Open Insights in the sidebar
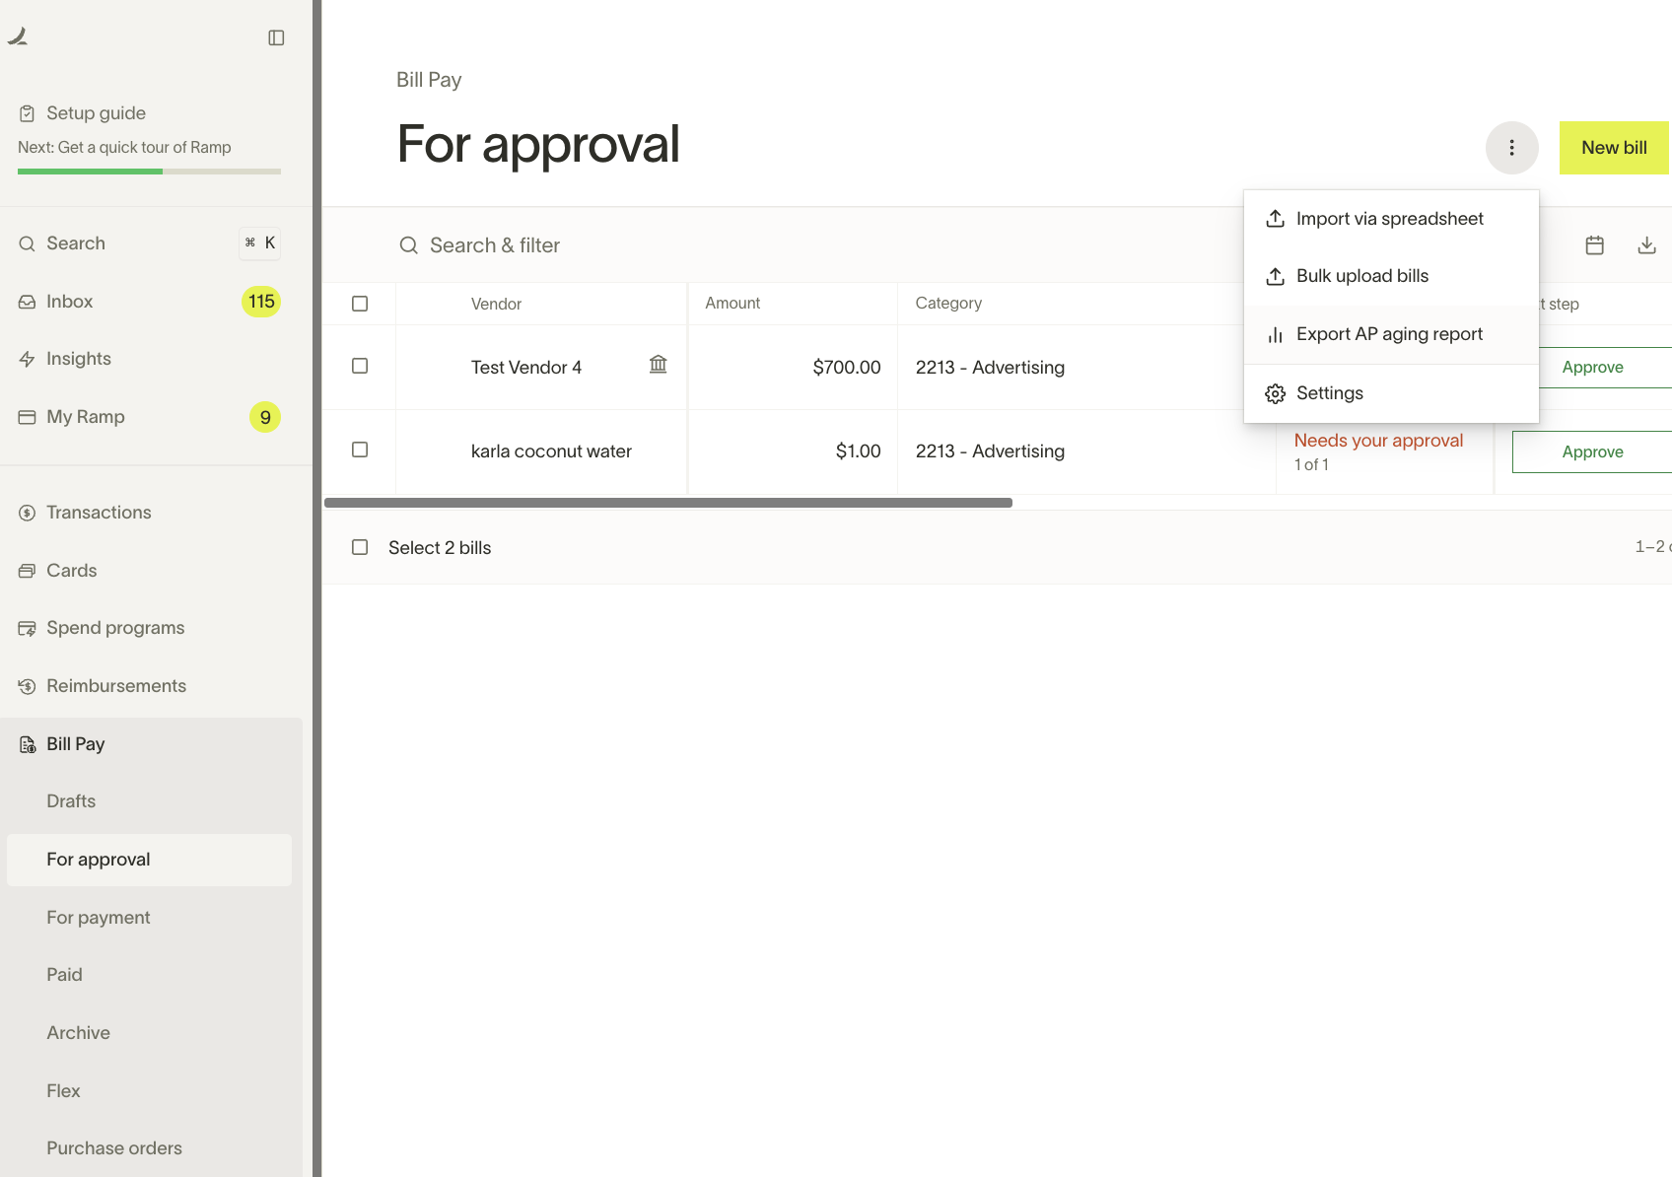 [x=78, y=359]
